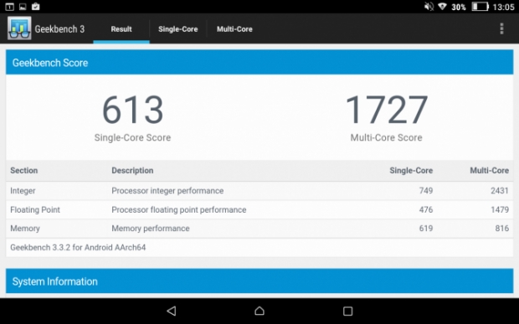
Task: Tap Memory multi-core value 816
Action: pos(502,228)
